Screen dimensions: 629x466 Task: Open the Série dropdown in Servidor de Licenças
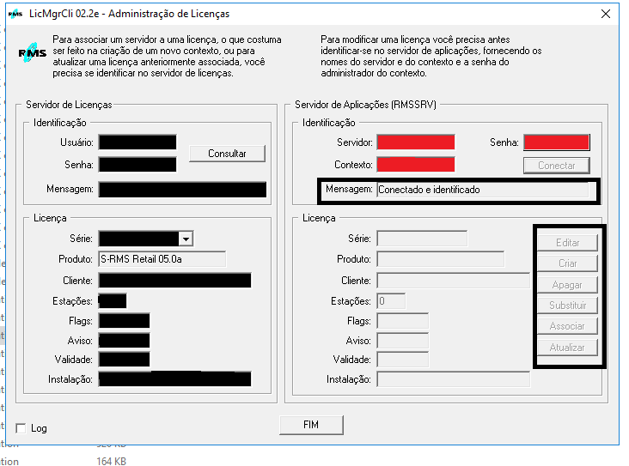click(x=186, y=239)
